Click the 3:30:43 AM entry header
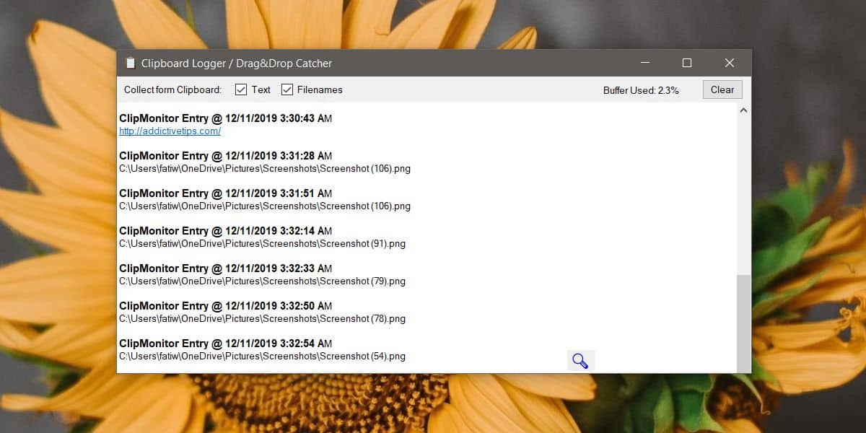The height and width of the screenshot is (433, 866). [225, 118]
